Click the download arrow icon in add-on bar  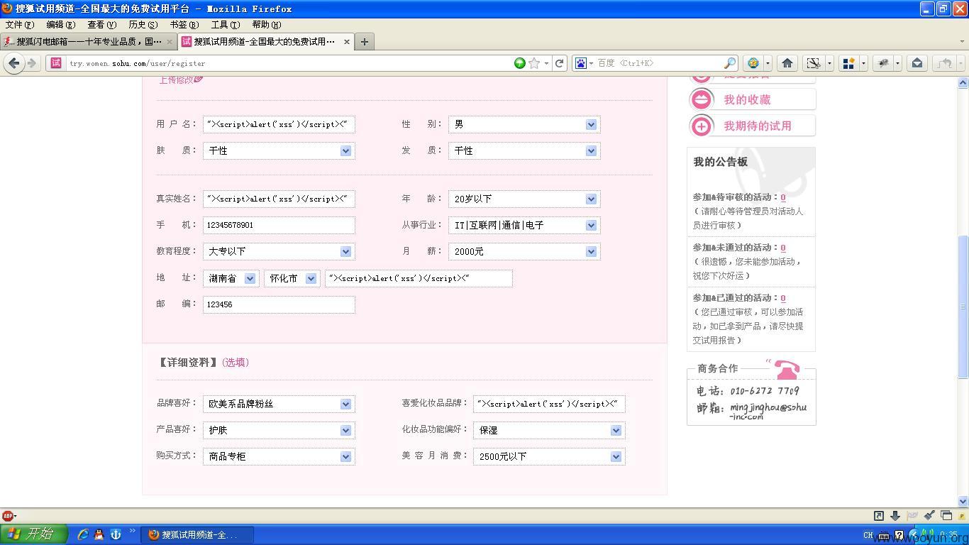[x=895, y=516]
